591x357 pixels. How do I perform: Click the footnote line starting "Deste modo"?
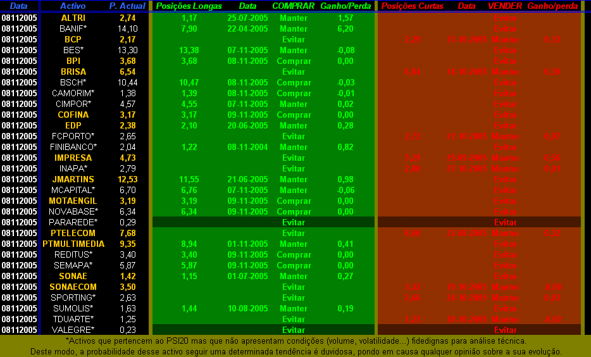click(296, 352)
